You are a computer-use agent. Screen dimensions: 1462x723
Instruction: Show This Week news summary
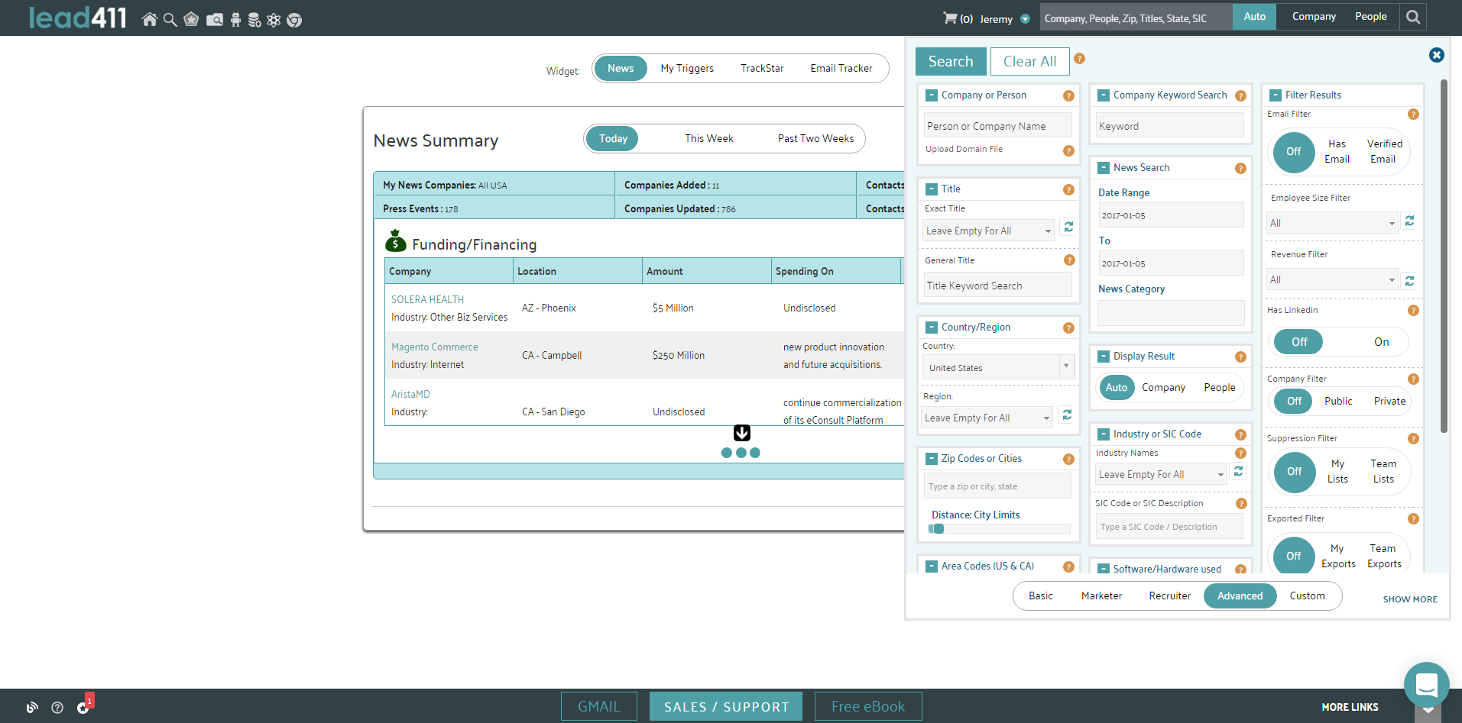(x=708, y=139)
